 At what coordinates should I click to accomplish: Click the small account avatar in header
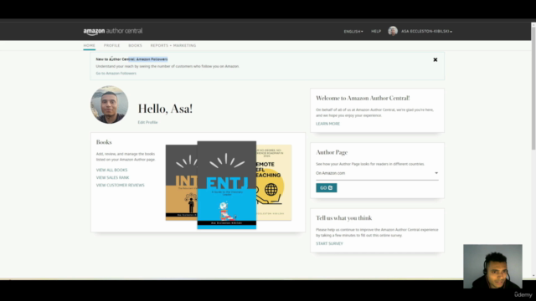(393, 31)
